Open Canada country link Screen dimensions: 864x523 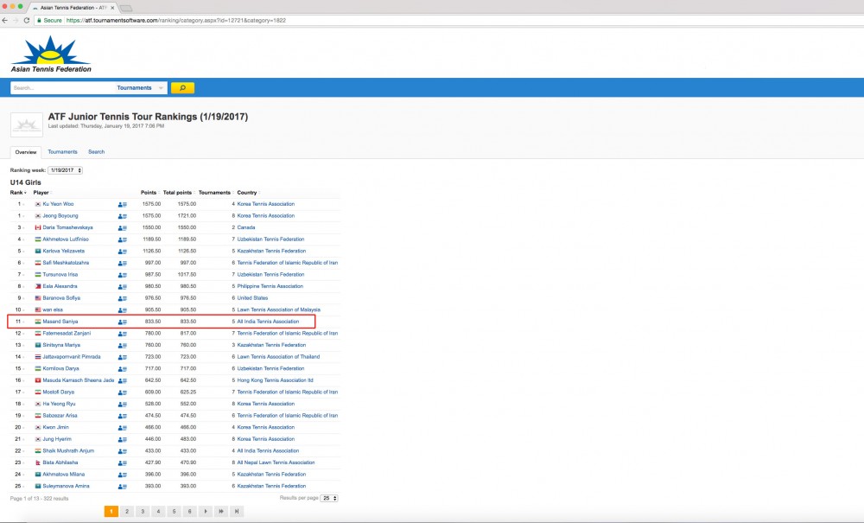pyautogui.click(x=245, y=227)
